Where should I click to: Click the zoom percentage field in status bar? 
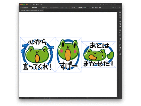[21, 98]
